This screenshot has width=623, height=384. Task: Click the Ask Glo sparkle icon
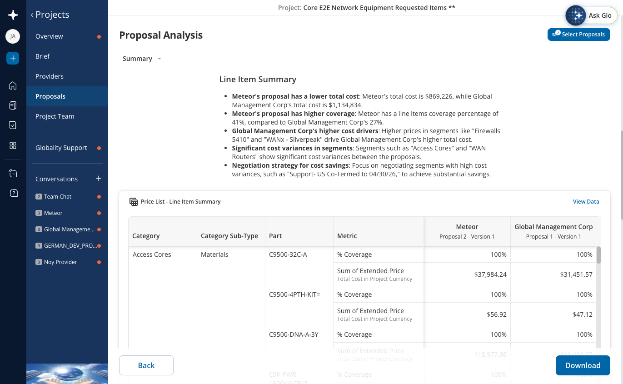pyautogui.click(x=576, y=15)
